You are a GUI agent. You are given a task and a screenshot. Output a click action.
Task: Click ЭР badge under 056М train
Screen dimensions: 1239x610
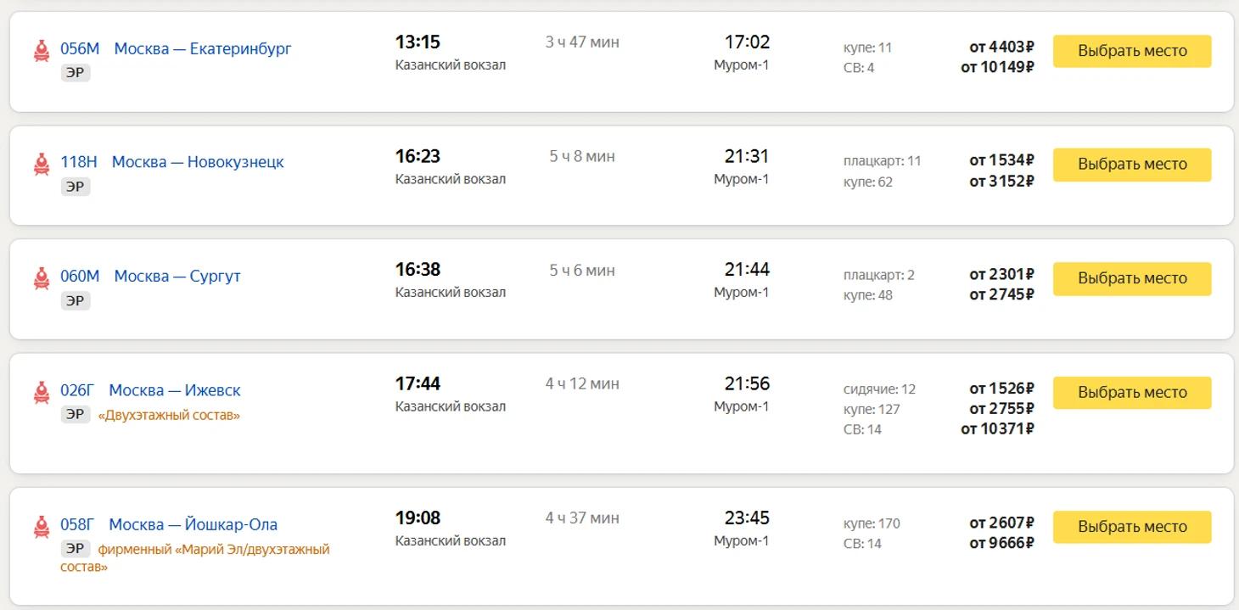coord(76,72)
